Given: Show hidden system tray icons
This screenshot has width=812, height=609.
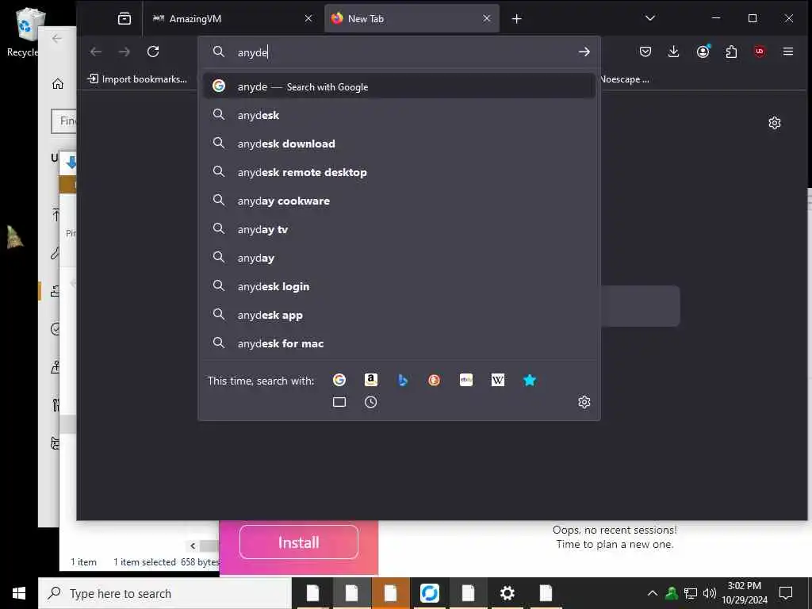Looking at the screenshot, I should click(x=652, y=593).
